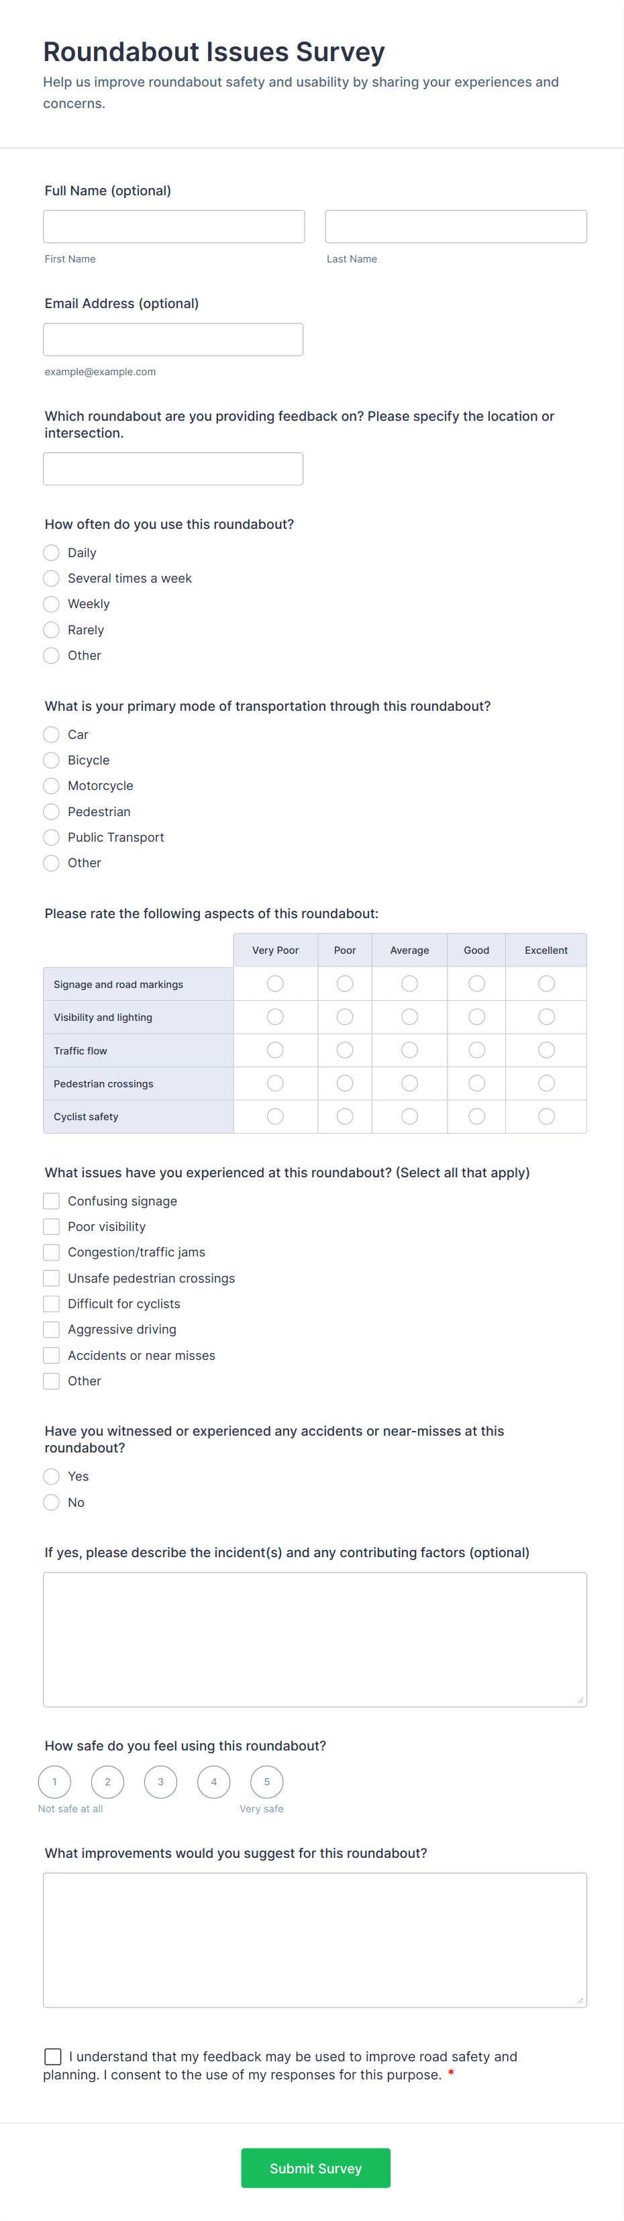
Task: Rate 'Cyclist safety' as Average
Action: (x=409, y=1116)
